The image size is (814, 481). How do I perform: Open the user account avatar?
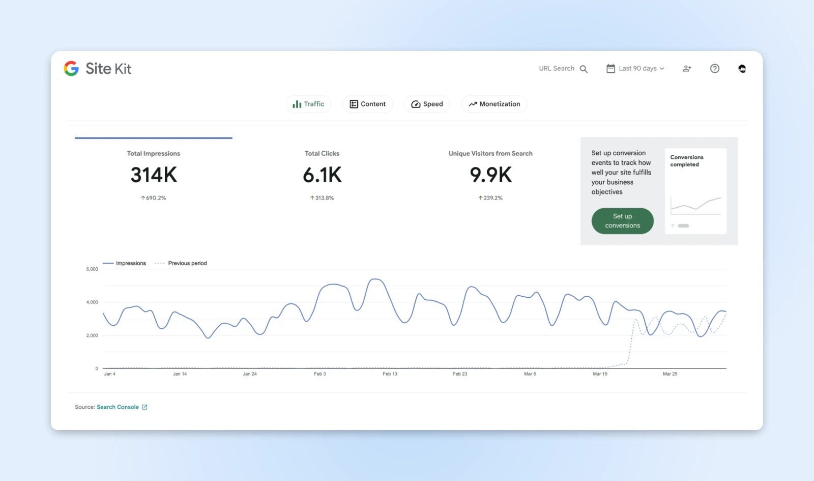coord(742,69)
